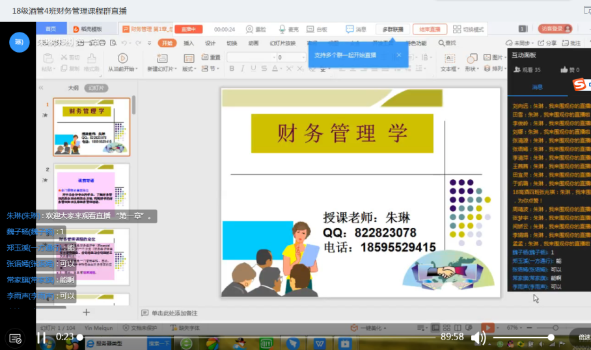Click the 结束直播 end live button

click(x=430, y=29)
